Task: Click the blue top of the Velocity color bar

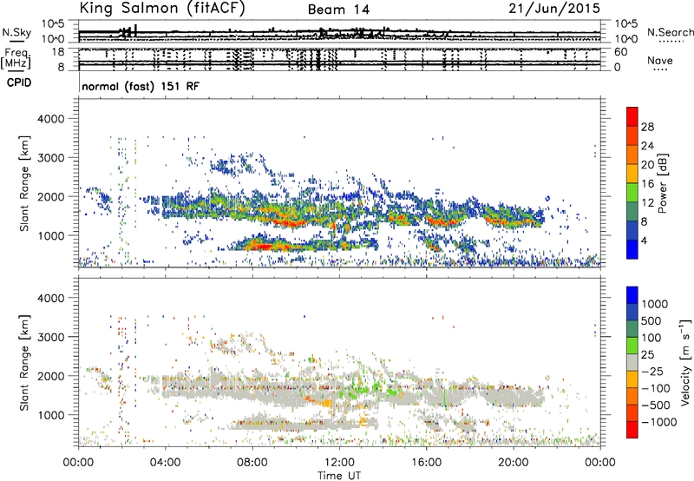Action: (632, 295)
